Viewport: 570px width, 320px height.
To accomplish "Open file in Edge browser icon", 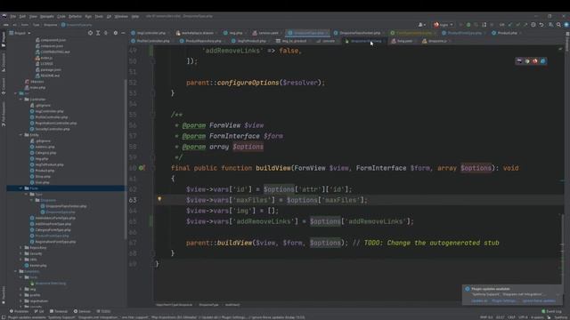I will (x=542, y=61).
